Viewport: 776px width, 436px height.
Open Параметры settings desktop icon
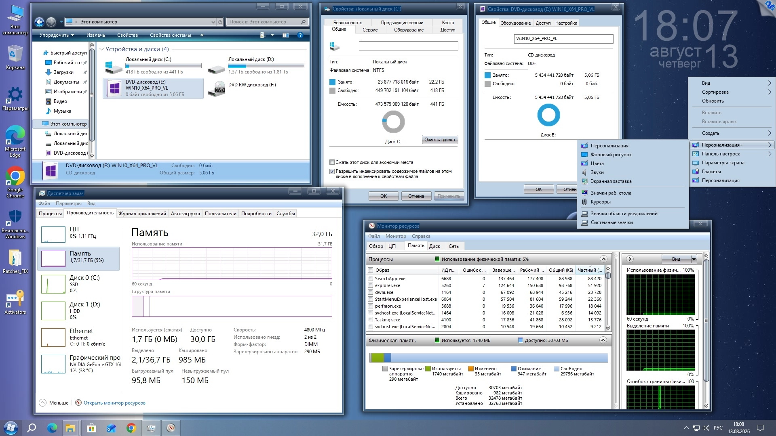point(15,98)
